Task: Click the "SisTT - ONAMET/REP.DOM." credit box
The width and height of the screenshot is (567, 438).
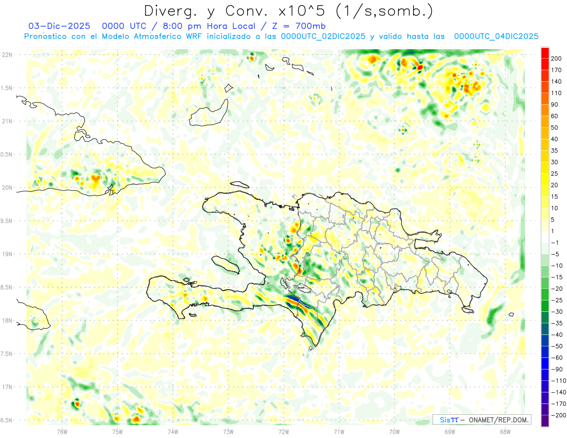Action: click(x=481, y=420)
